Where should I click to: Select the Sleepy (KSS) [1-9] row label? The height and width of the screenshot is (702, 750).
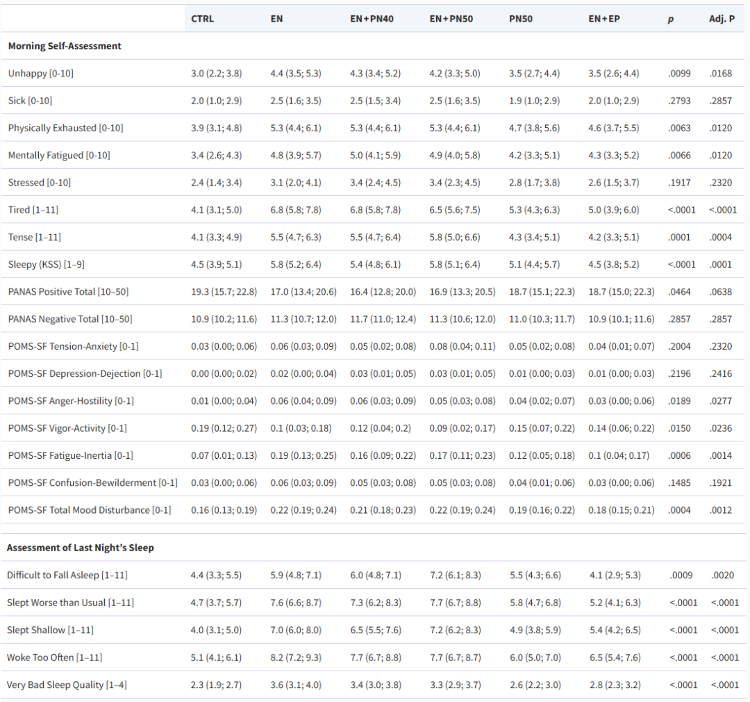click(47, 264)
